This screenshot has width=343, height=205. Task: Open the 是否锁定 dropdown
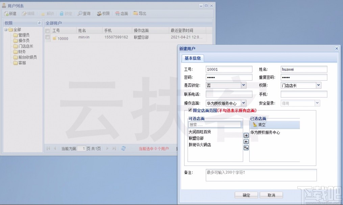click(243, 85)
